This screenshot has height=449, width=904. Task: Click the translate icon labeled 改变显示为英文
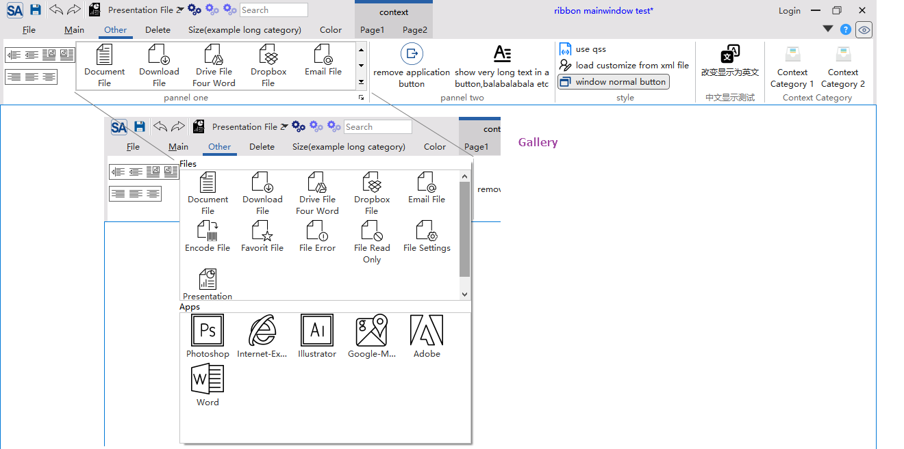tap(730, 55)
